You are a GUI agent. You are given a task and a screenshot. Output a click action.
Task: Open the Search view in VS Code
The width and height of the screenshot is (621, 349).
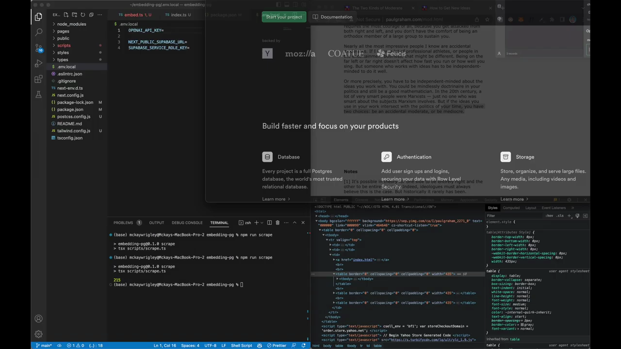tap(38, 32)
